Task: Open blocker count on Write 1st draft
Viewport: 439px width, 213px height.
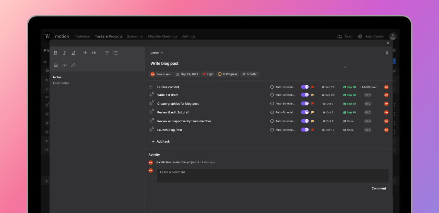Action: (x=368, y=95)
